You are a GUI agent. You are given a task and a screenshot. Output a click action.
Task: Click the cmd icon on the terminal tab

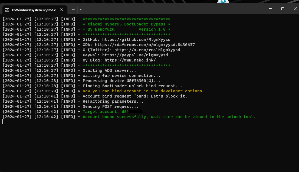(7, 10)
